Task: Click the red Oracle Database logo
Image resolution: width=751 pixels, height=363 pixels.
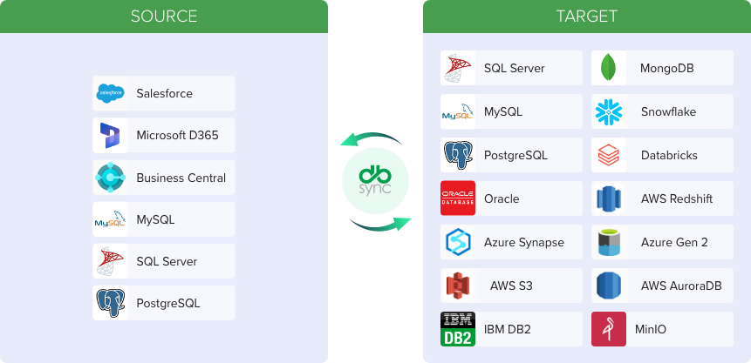Action: click(458, 198)
